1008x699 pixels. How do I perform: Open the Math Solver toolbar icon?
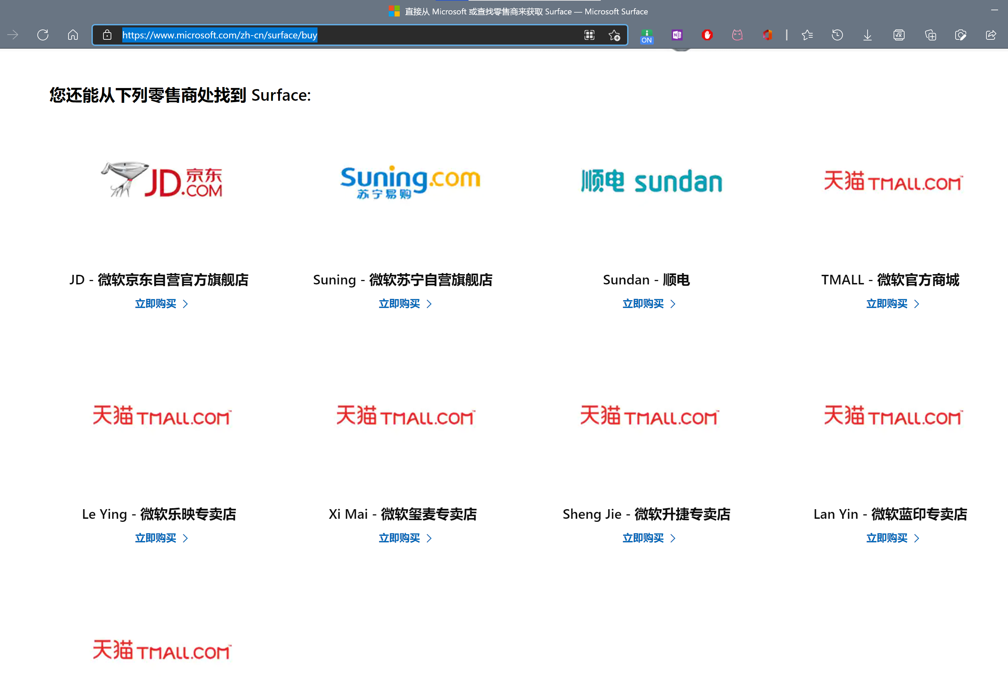click(x=899, y=35)
